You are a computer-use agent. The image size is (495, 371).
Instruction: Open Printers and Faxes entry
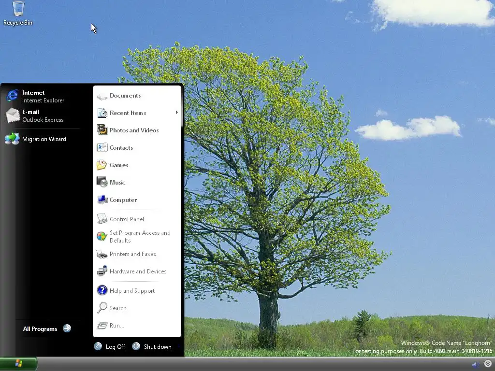[137, 254]
